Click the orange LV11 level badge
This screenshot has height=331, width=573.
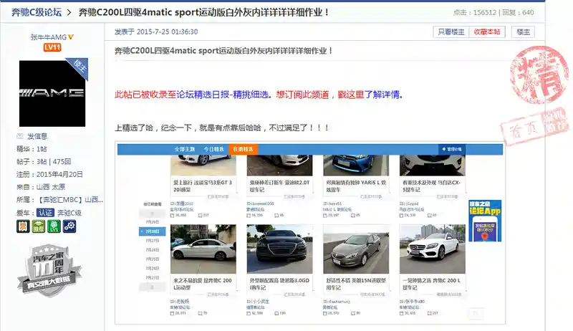coord(52,47)
